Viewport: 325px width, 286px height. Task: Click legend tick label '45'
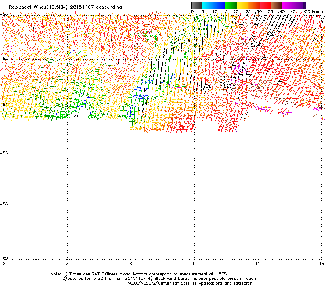tap(292, 11)
